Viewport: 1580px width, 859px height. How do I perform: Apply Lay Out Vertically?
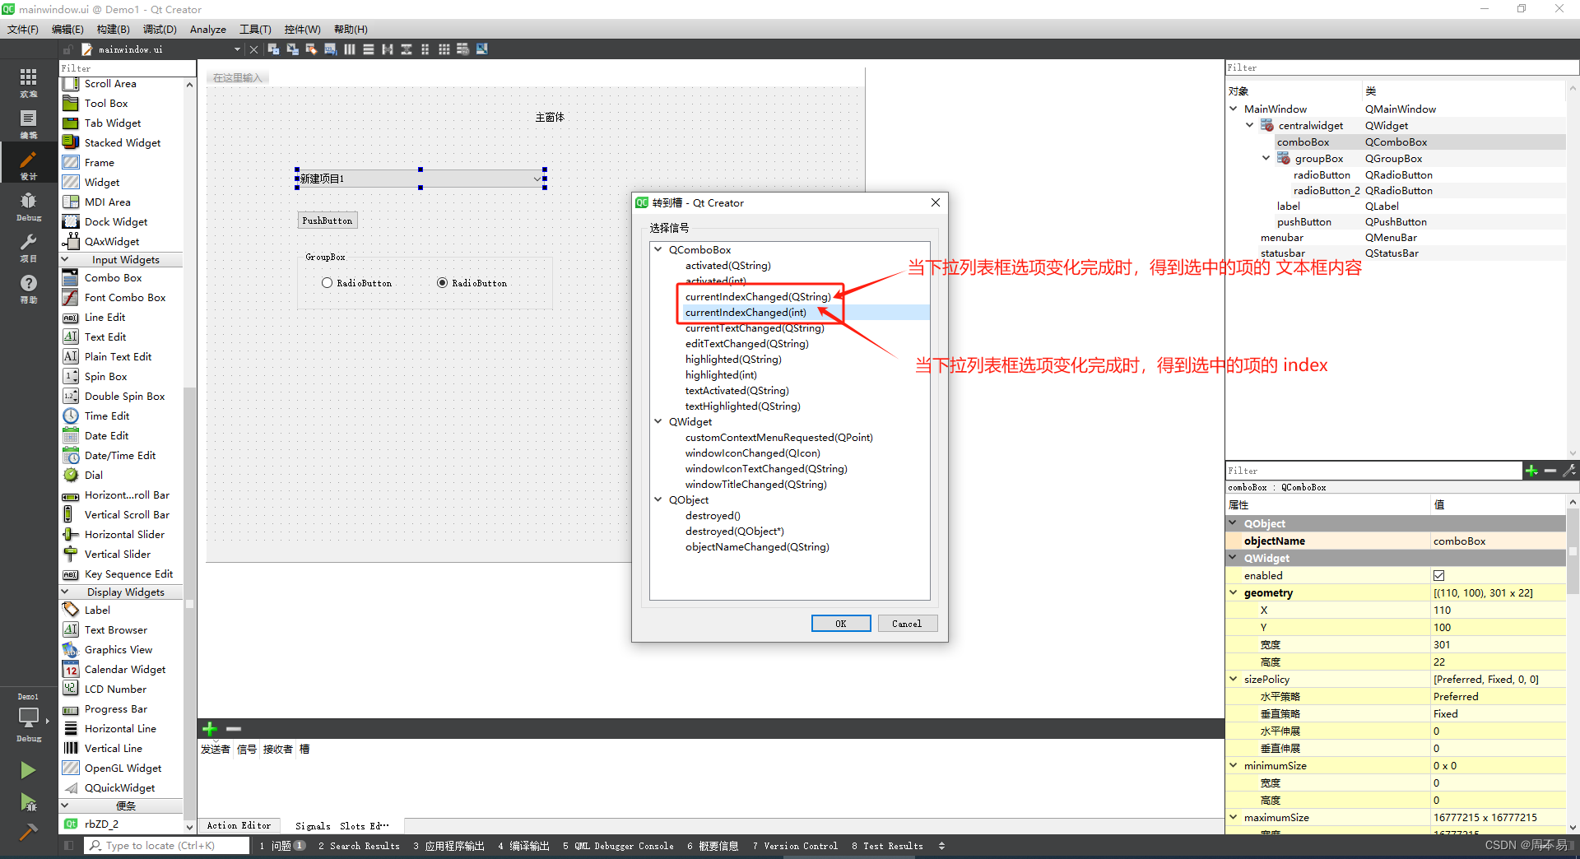(x=369, y=49)
